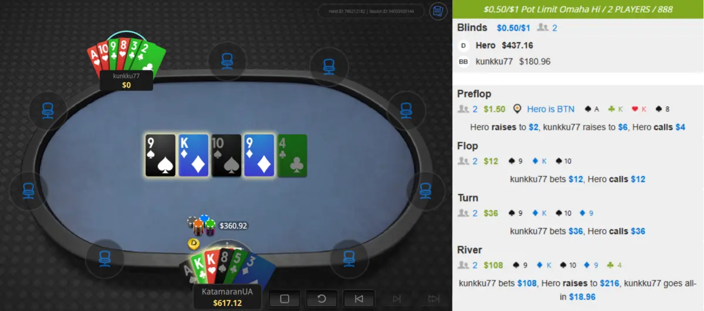Select the 4 of clubs river card
Screen dimensions: 704x311
[292, 155]
